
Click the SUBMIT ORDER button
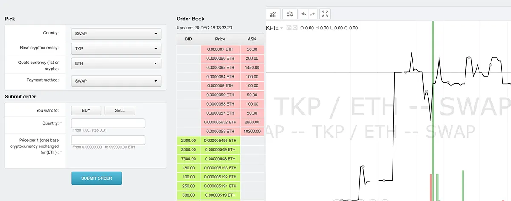click(x=96, y=178)
